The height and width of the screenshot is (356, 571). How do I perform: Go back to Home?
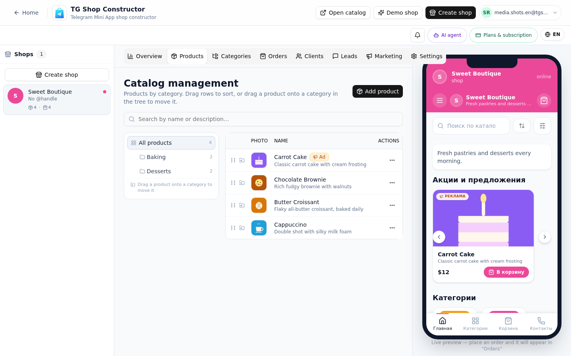(26, 13)
